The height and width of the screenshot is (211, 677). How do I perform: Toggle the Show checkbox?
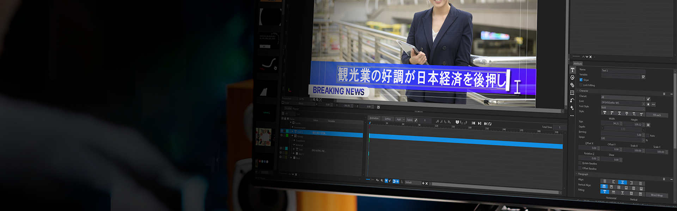[x=581, y=80]
